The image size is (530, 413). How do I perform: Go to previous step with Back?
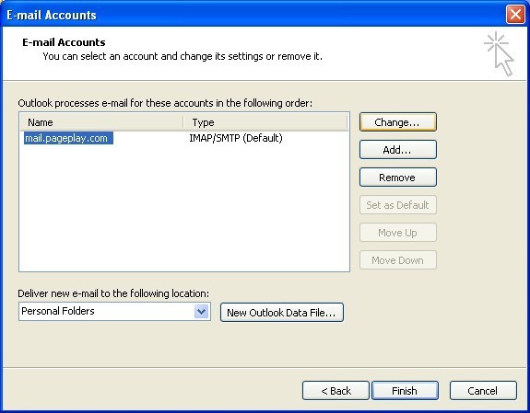click(x=336, y=391)
